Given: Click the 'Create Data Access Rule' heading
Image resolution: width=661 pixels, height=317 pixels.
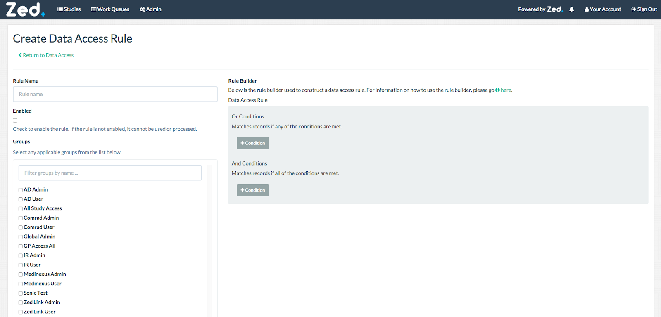Looking at the screenshot, I should pyautogui.click(x=73, y=38).
